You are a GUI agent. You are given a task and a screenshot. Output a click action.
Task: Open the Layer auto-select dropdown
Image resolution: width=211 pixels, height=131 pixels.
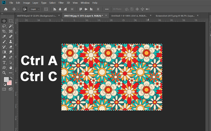35,9
